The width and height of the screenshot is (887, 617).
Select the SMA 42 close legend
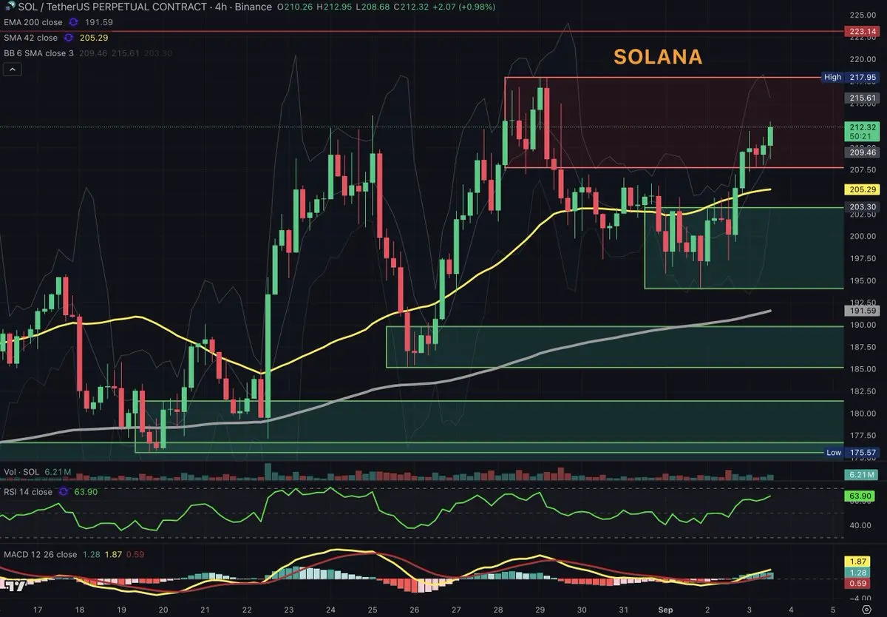31,37
